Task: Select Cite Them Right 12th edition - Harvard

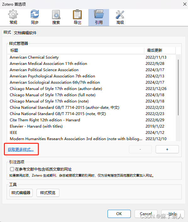Action: point(91,120)
